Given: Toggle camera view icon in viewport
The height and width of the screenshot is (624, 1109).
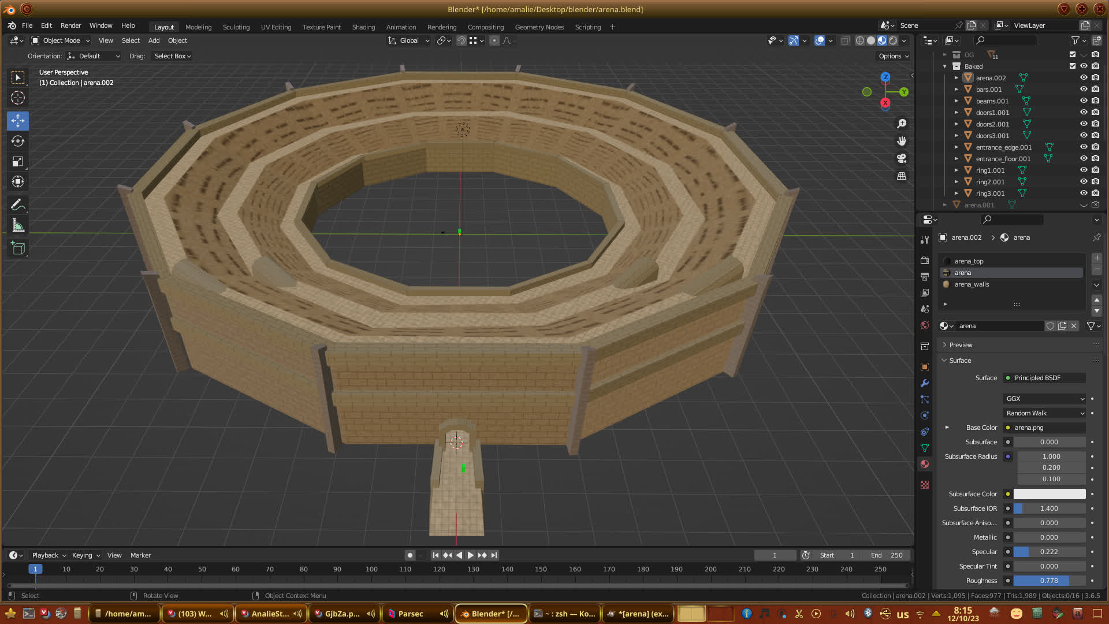Looking at the screenshot, I should [x=901, y=158].
